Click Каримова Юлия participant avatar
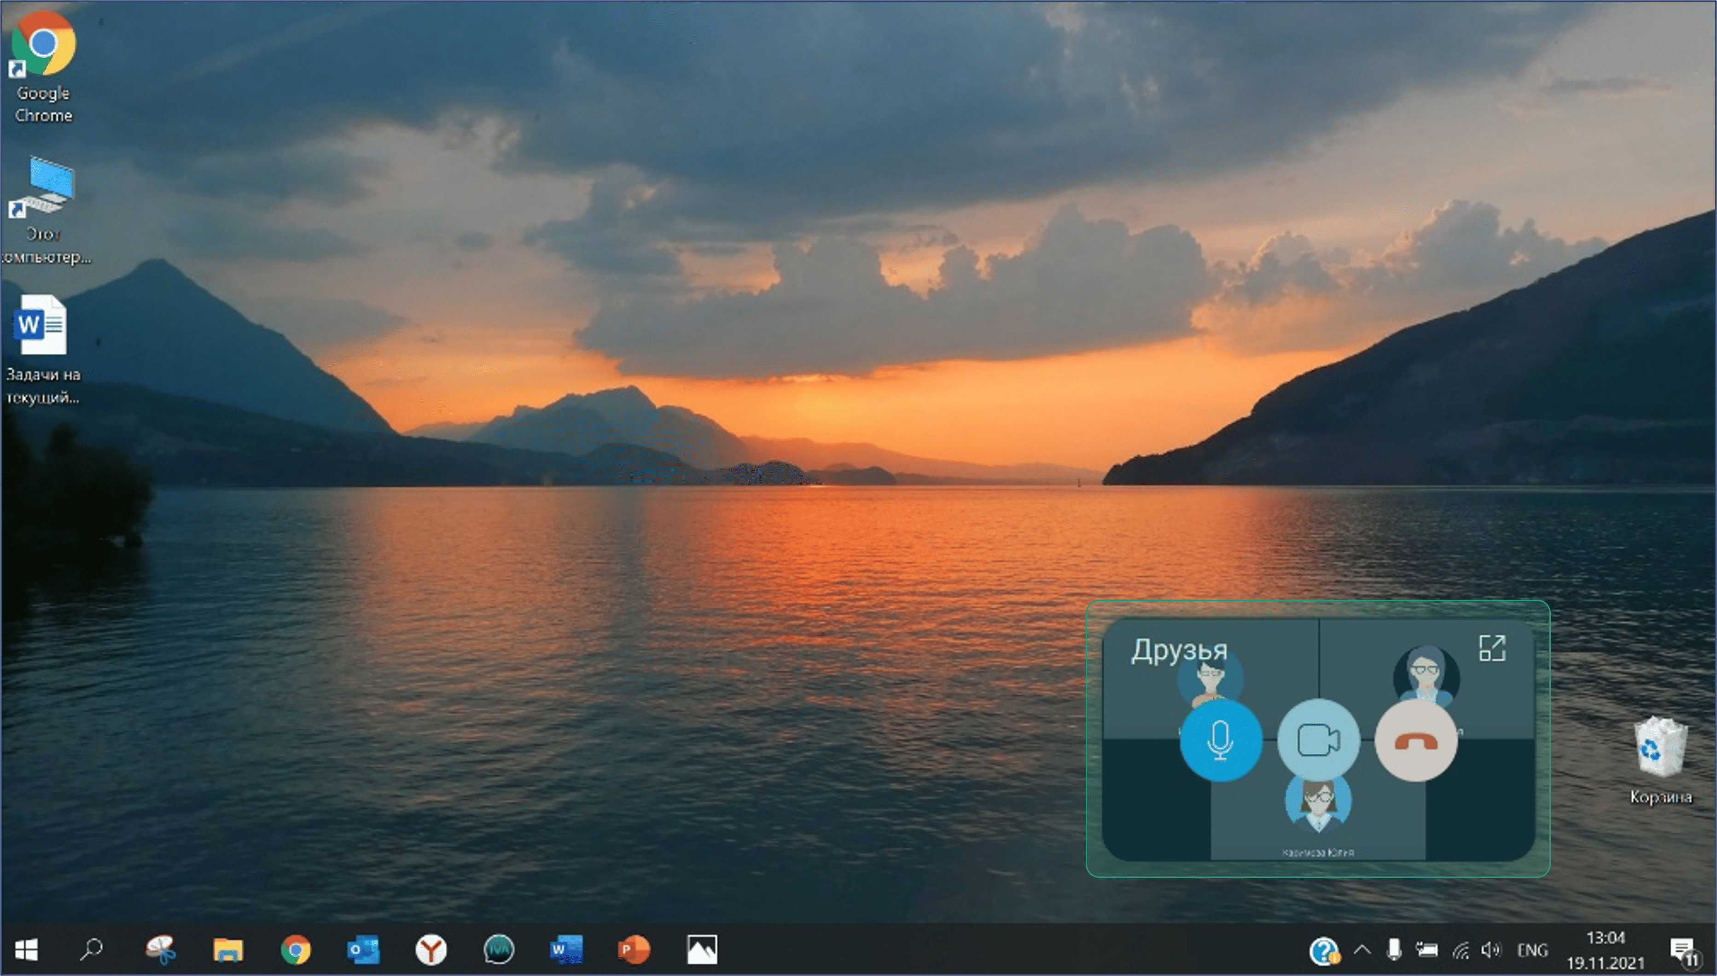 click(x=1317, y=802)
